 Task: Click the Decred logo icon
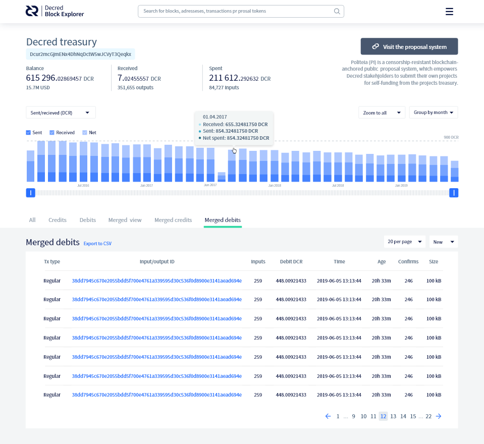point(32,11)
